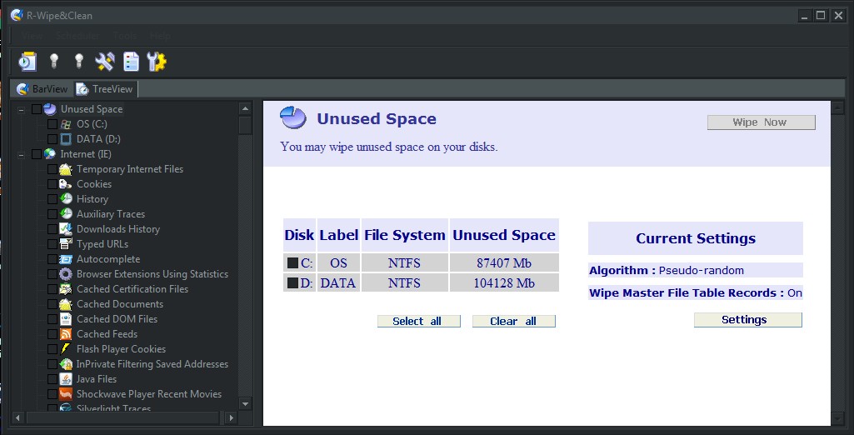
Task: Tick the DATA (D:) checkbox in tree
Action: [x=52, y=139]
